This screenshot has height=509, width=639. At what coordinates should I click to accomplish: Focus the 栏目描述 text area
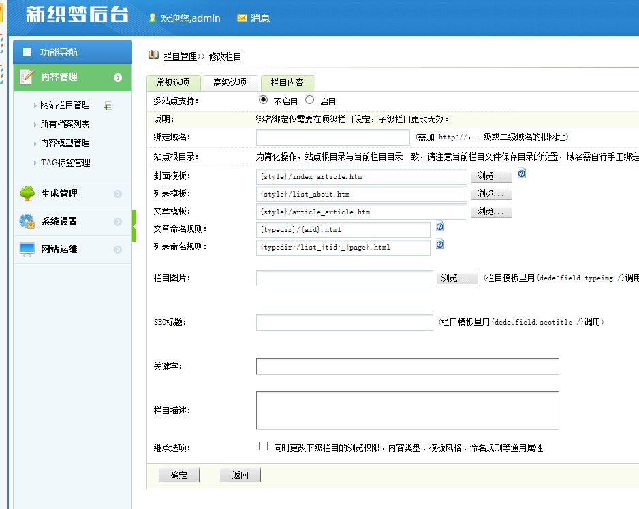coord(407,410)
